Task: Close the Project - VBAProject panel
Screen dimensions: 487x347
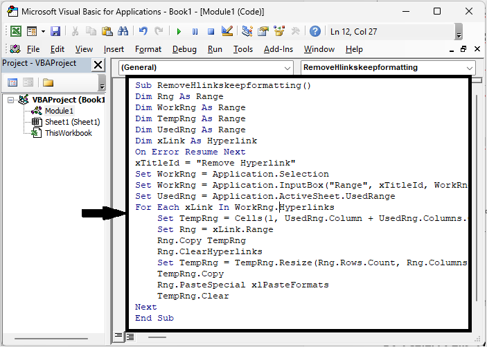Action: (98, 64)
